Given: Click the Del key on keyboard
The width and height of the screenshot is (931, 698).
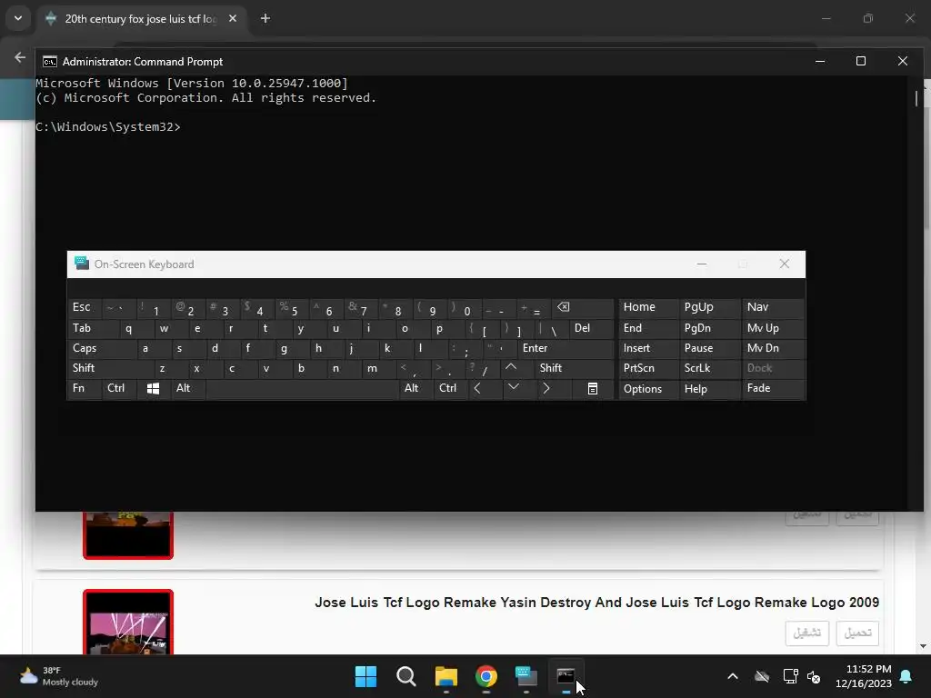Looking at the screenshot, I should 591,328.
